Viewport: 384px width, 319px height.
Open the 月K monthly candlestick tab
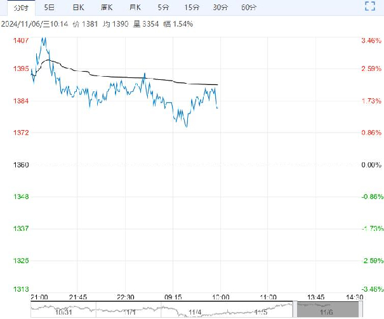pos(135,8)
